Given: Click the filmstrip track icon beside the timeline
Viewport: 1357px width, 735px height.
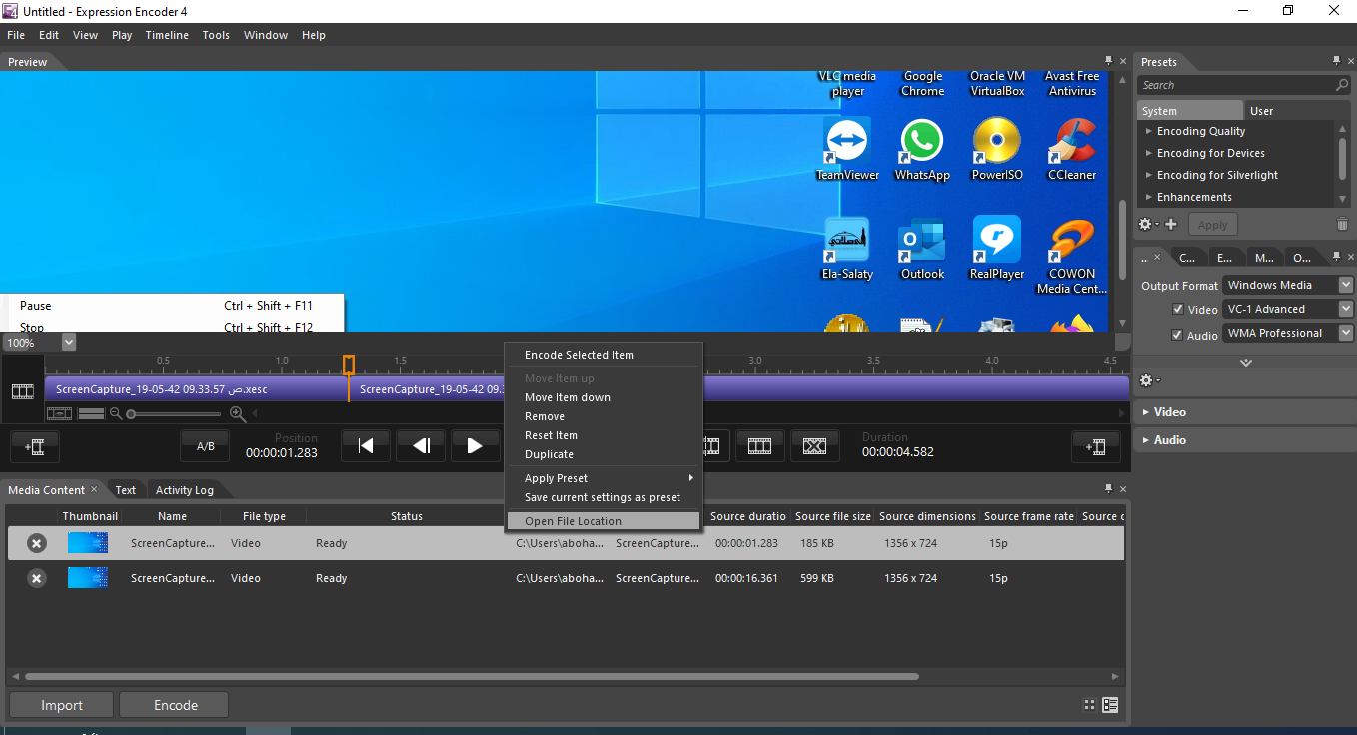Looking at the screenshot, I should pyautogui.click(x=22, y=391).
